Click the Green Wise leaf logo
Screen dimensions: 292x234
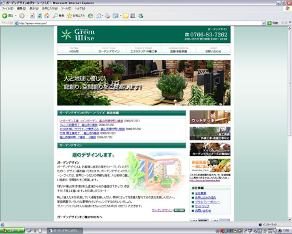click(x=66, y=34)
